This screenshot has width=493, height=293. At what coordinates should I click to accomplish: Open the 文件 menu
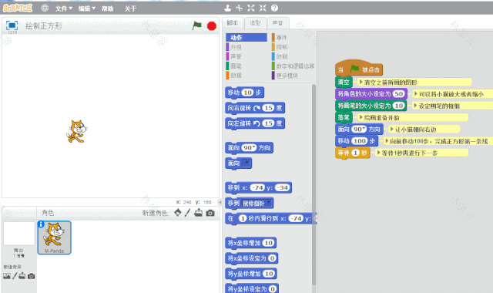tap(64, 8)
